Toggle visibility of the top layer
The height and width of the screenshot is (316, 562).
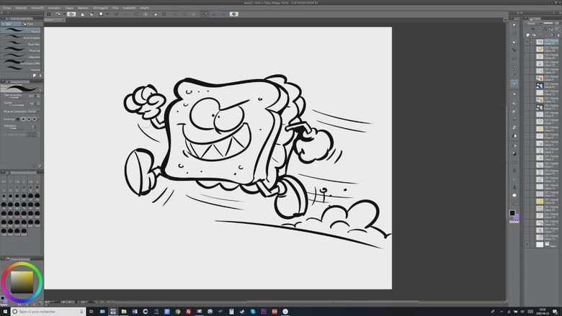(x=528, y=41)
